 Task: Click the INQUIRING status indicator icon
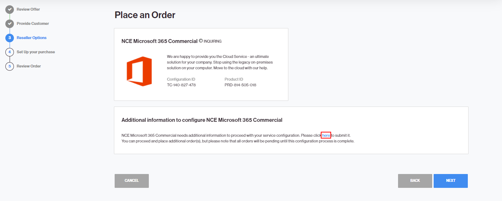point(201,41)
